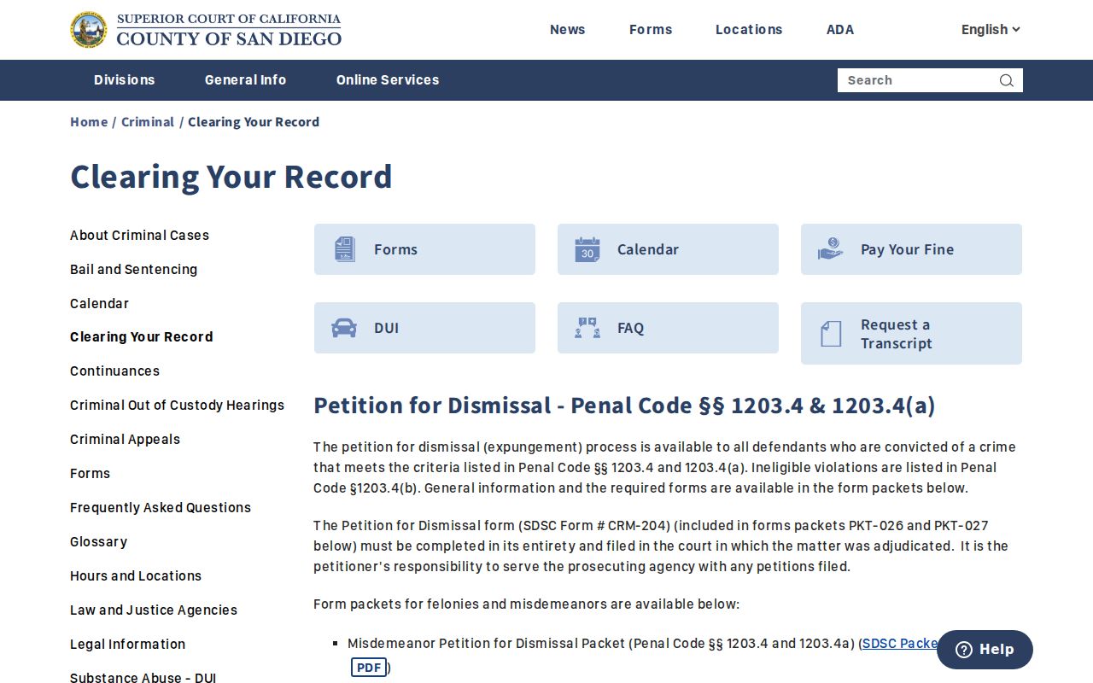
Task: Open Forms in the top navigation
Action: [x=651, y=29]
